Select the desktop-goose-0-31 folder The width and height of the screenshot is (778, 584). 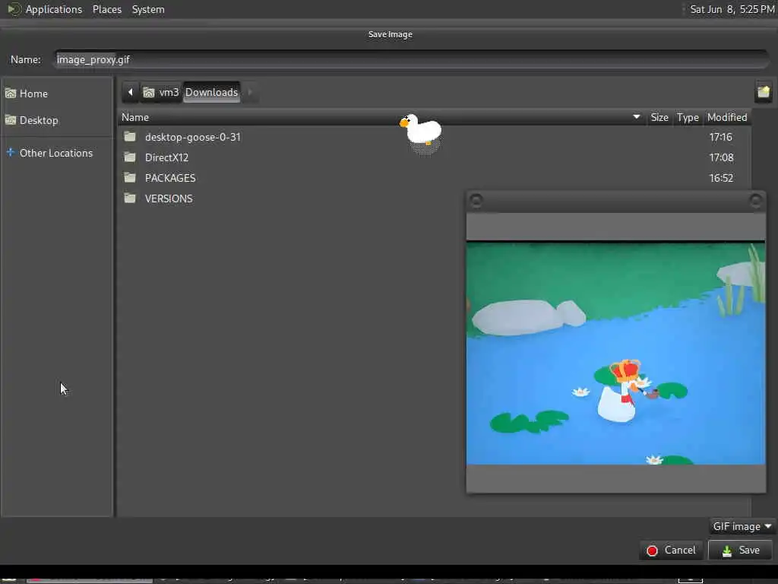pyautogui.click(x=434, y=137)
